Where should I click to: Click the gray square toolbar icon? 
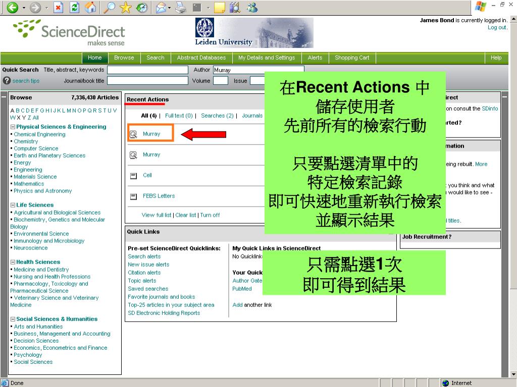pos(197,7)
